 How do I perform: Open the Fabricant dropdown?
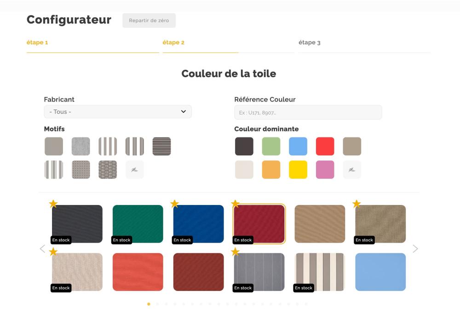[117, 111]
